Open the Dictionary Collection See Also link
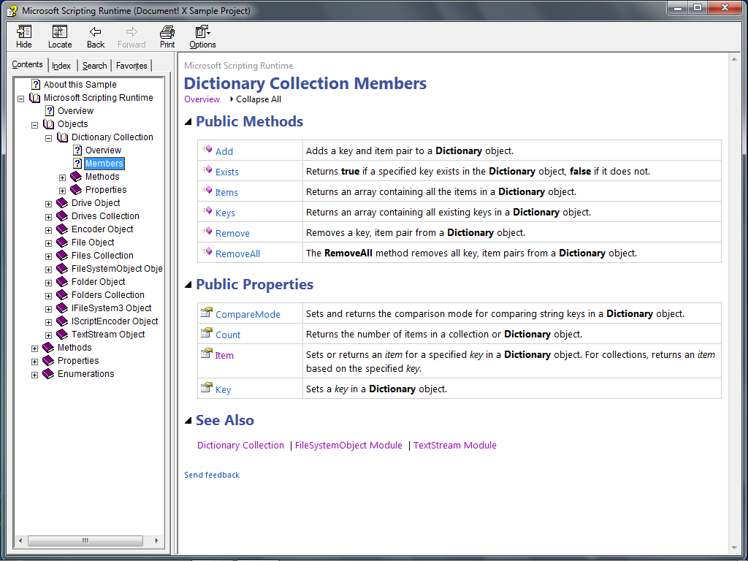 click(240, 445)
